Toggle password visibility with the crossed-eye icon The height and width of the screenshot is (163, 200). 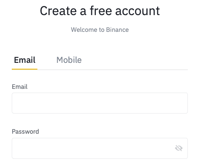179,148
